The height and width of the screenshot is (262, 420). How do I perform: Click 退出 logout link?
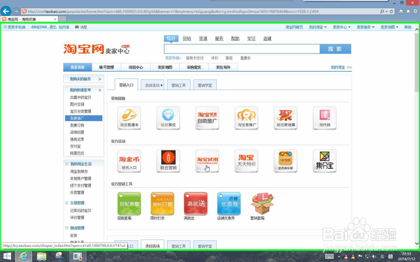pos(53,27)
